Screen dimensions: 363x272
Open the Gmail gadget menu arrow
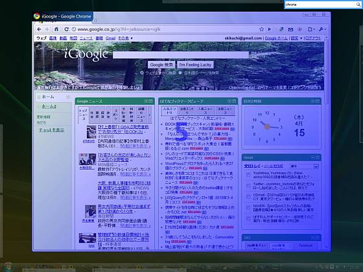313,157
